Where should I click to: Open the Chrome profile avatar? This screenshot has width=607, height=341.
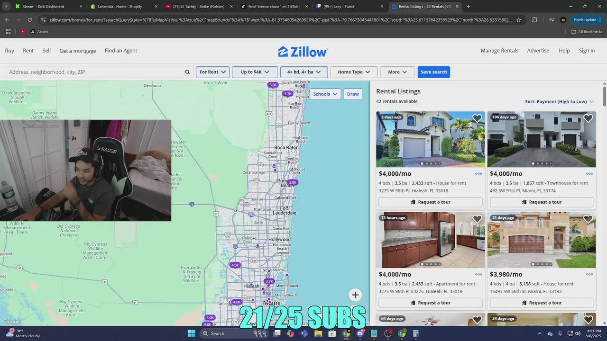pos(563,20)
